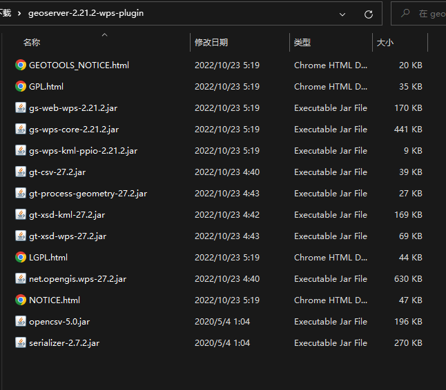This screenshot has height=390, width=446.
Task: Select the gt-process-geometry-27.2.jar file
Action: (x=88, y=194)
